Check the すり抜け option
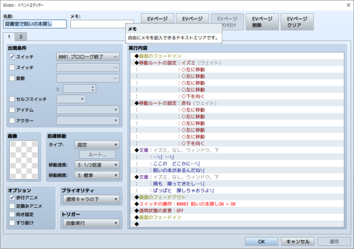The width and height of the screenshot is (354, 249). click(x=12, y=222)
